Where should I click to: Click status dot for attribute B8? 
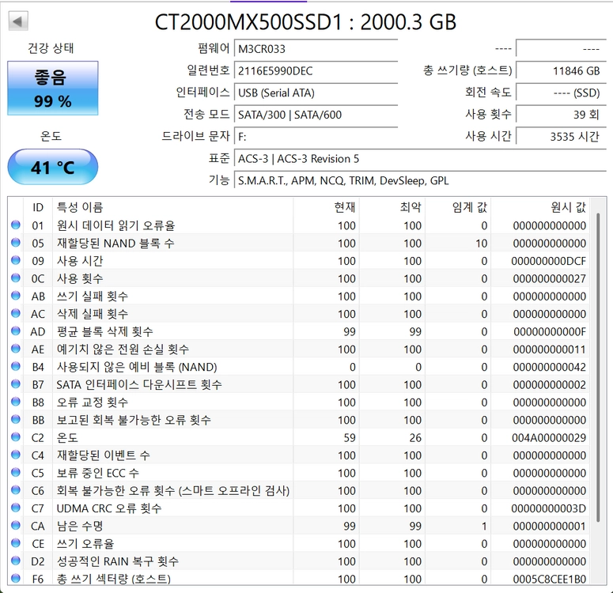click(16, 402)
